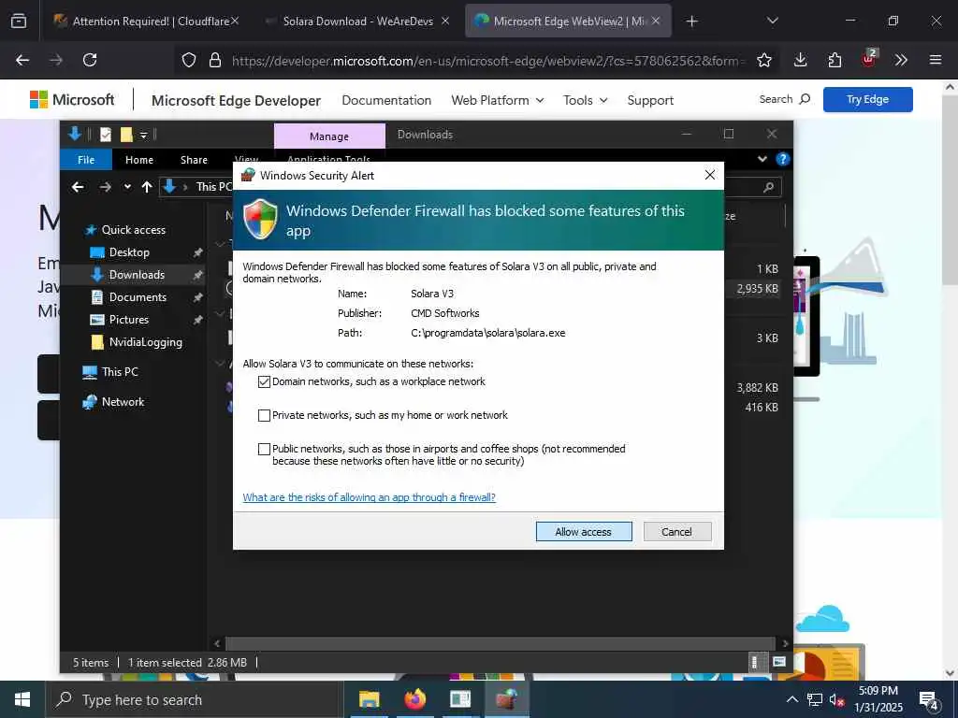Go back in the browser
958x718 pixels.
click(x=22, y=60)
